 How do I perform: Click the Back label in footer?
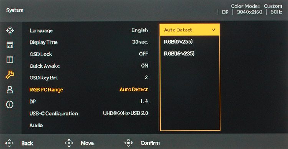[x=27, y=143]
